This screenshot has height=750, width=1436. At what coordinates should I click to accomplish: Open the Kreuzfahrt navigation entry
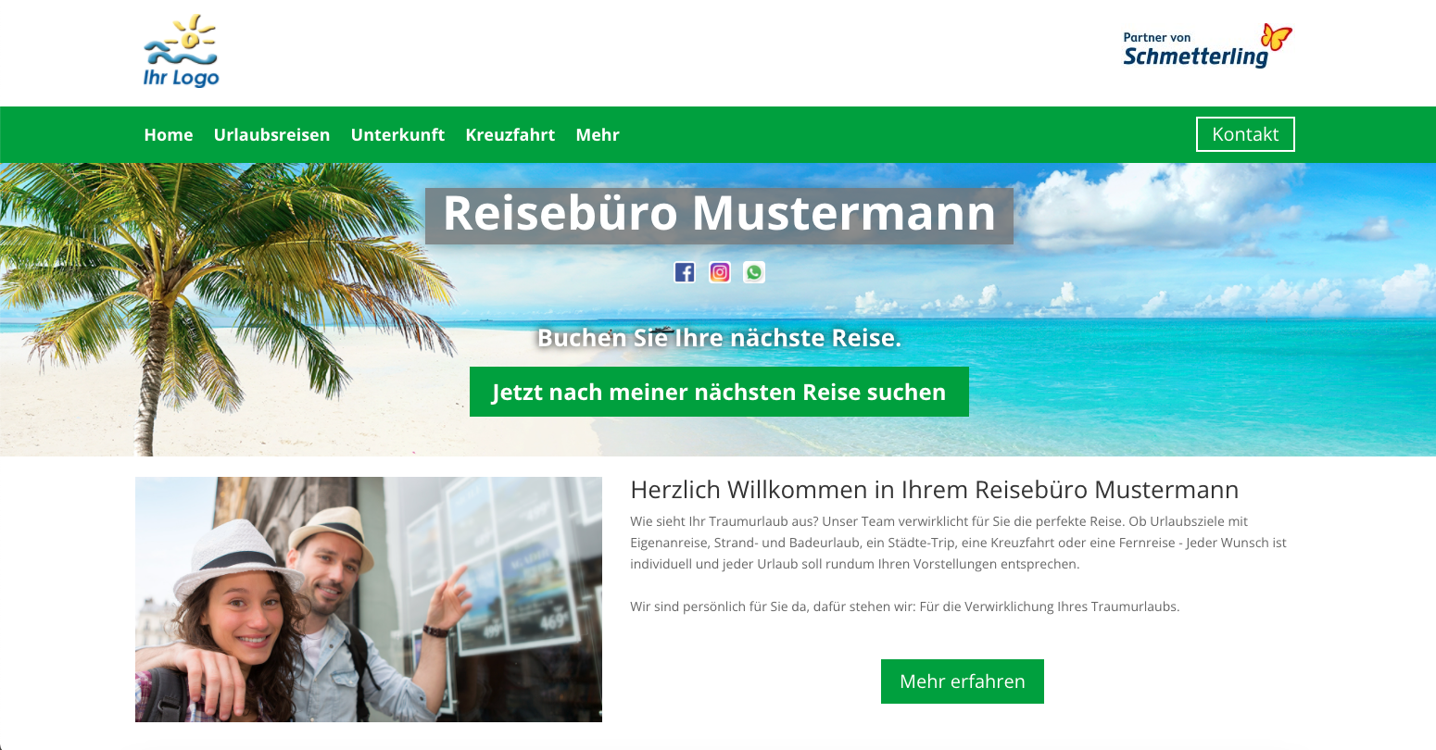point(510,135)
